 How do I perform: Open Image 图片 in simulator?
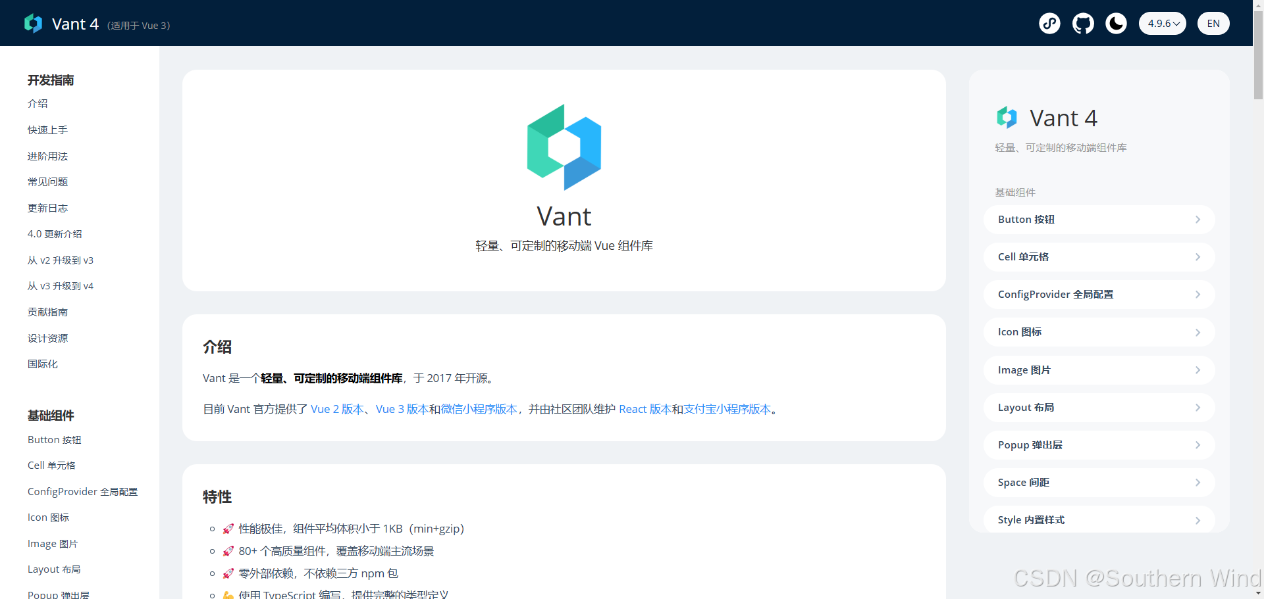click(x=1099, y=370)
